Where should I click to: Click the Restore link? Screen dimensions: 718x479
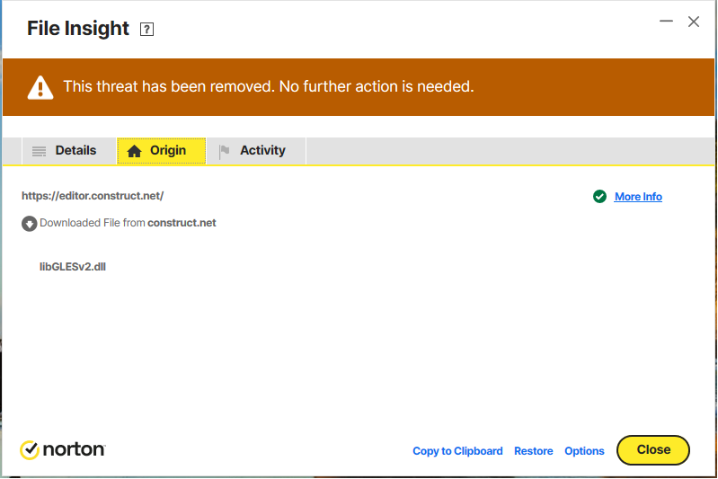click(534, 451)
